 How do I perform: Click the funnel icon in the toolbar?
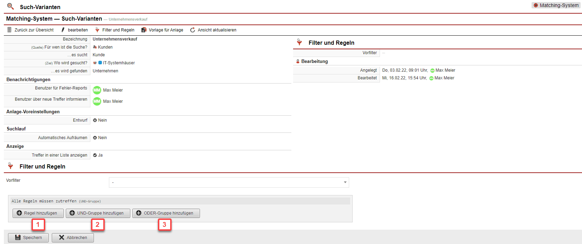pos(97,30)
